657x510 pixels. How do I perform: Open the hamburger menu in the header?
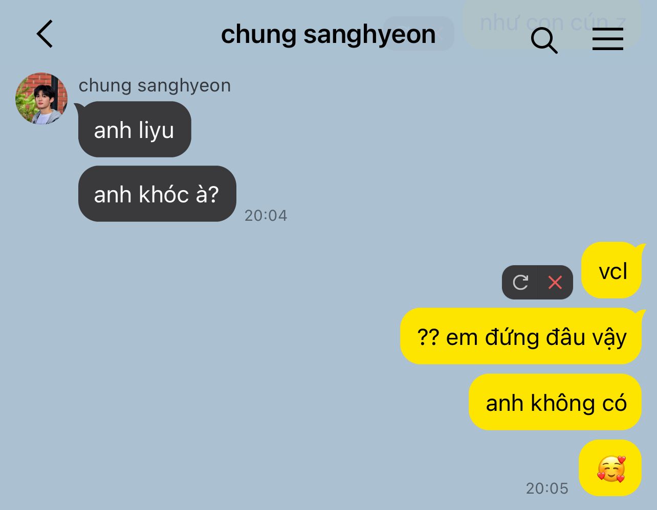[x=607, y=39]
